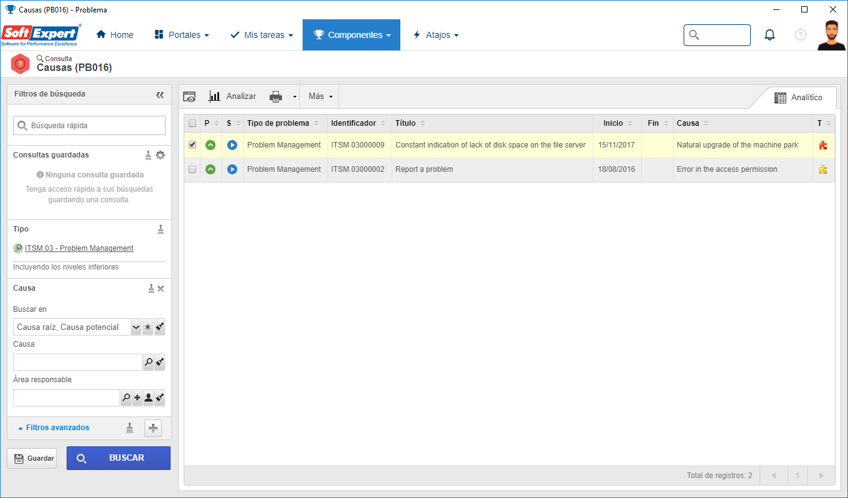Switch to the Analítico tab
848x498 pixels.
pyautogui.click(x=798, y=98)
